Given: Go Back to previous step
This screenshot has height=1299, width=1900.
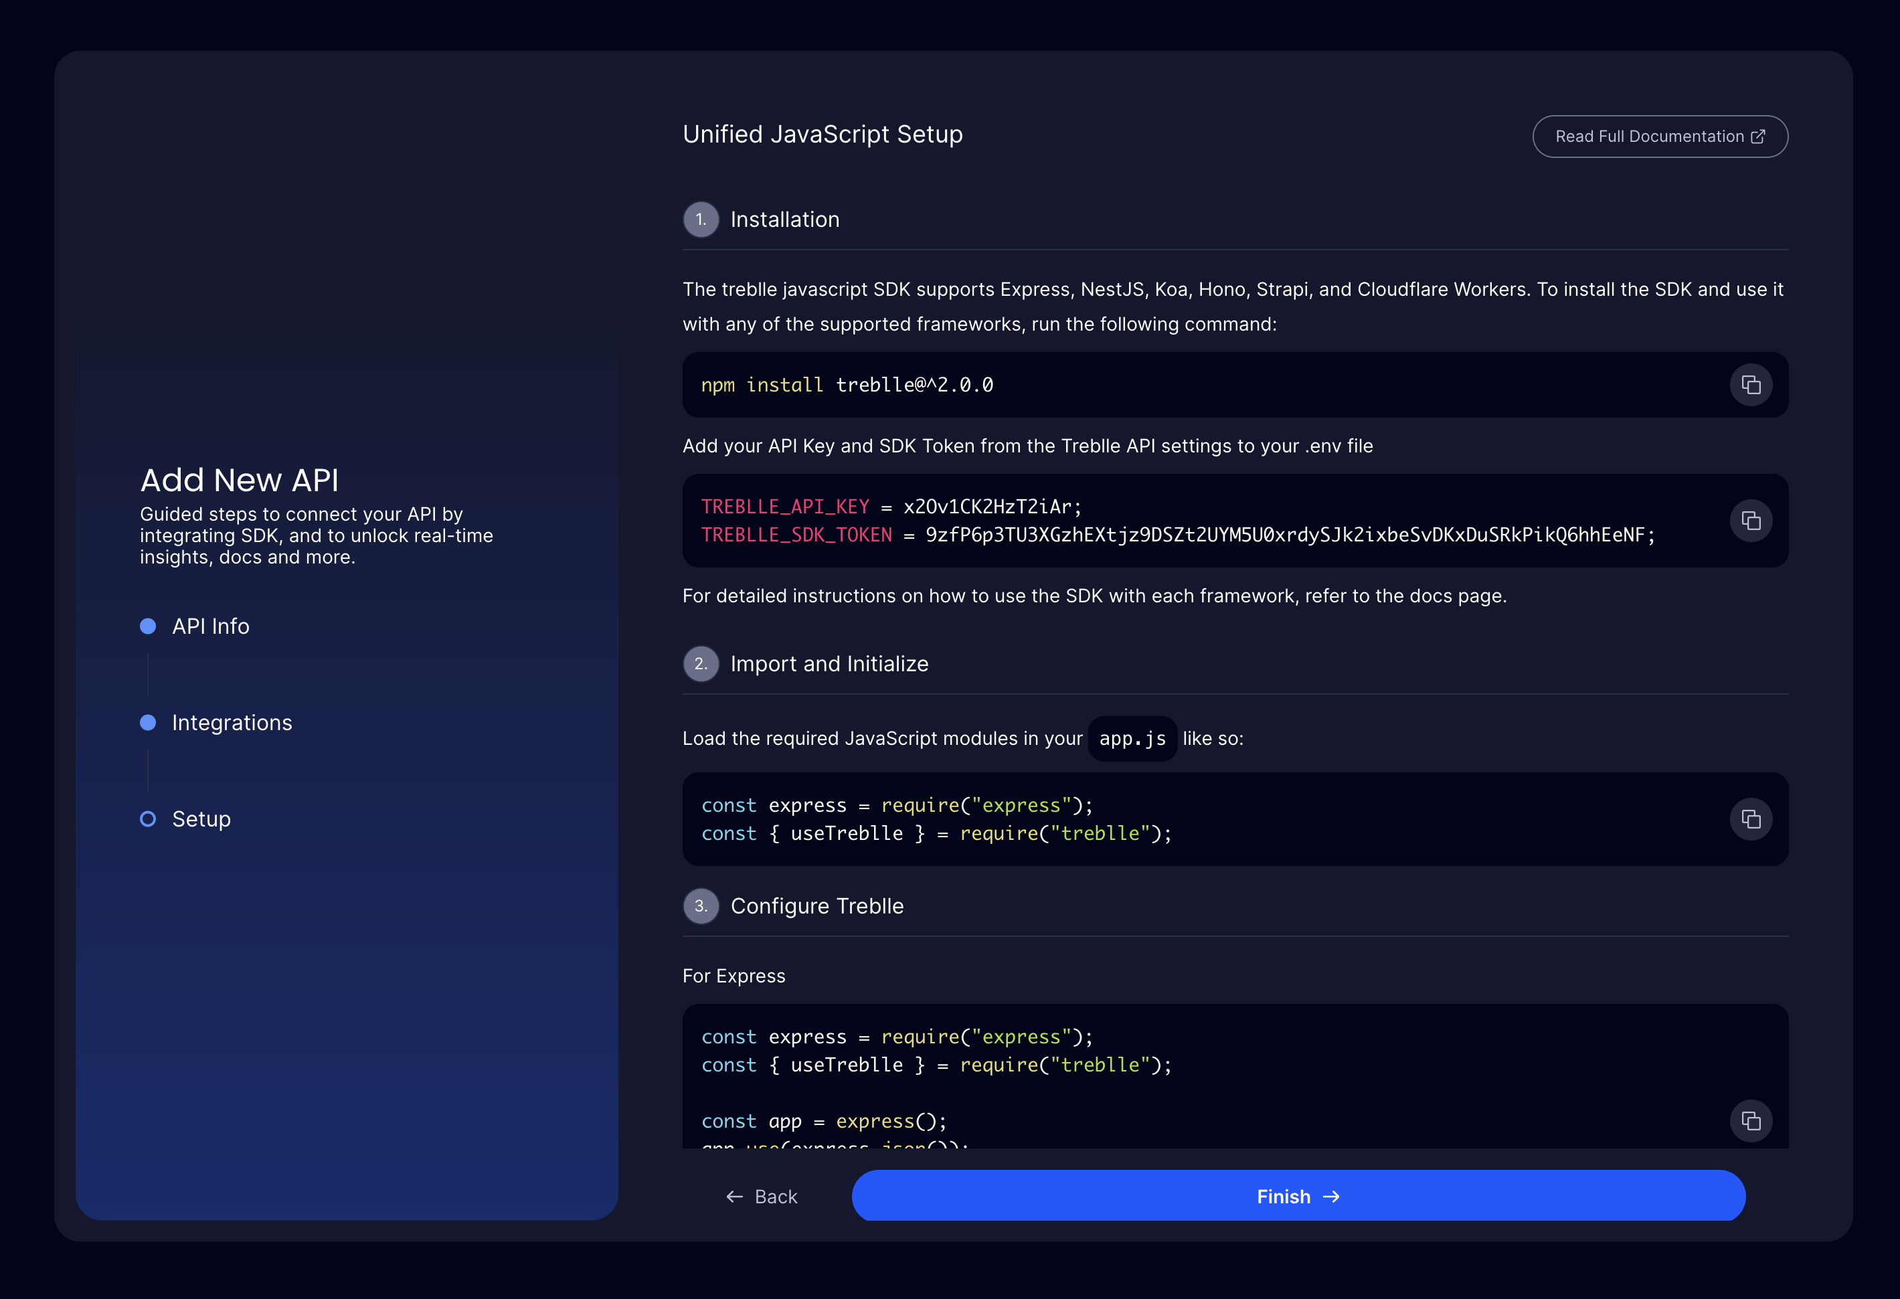Looking at the screenshot, I should tap(775, 1197).
